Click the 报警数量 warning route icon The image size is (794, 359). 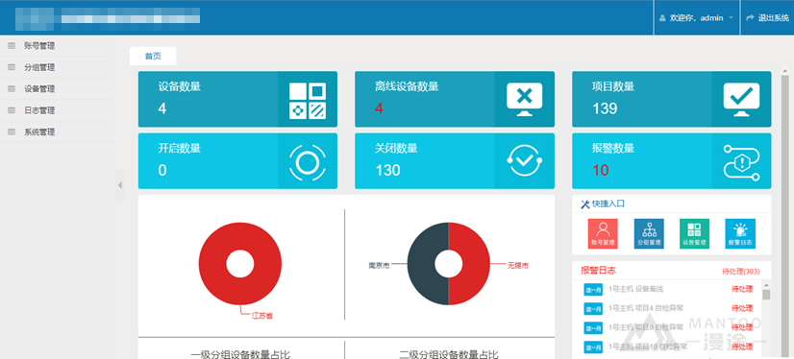coord(741,161)
